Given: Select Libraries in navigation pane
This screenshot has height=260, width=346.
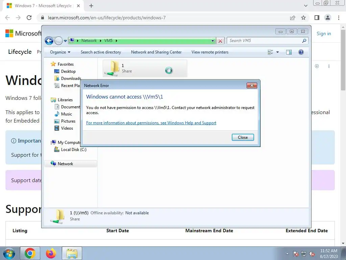Looking at the screenshot, I should [65, 100].
